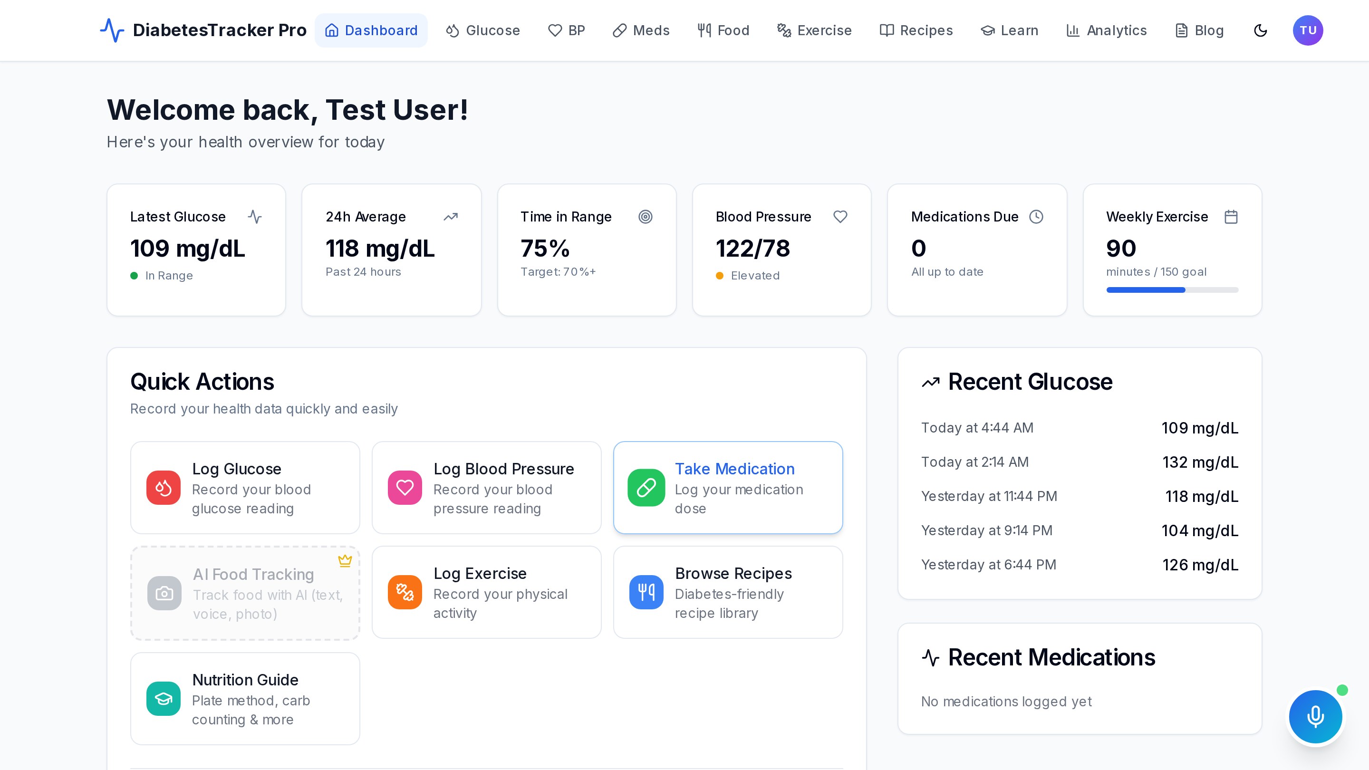Click the trend arrow in 24h Average card
The width and height of the screenshot is (1369, 770).
[x=450, y=217]
